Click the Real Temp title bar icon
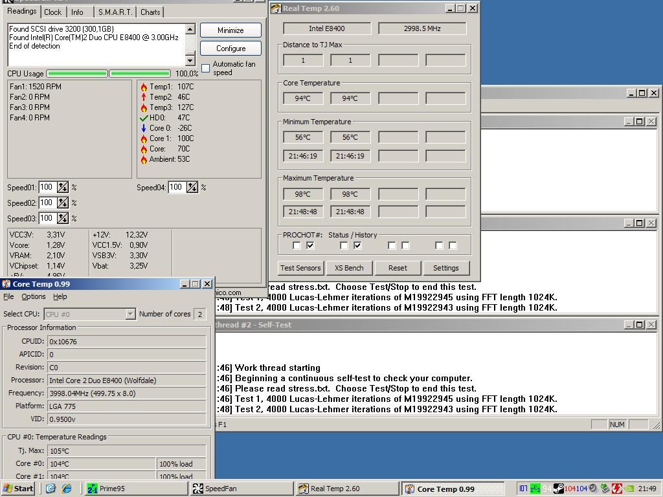663x497 pixels. [276, 8]
